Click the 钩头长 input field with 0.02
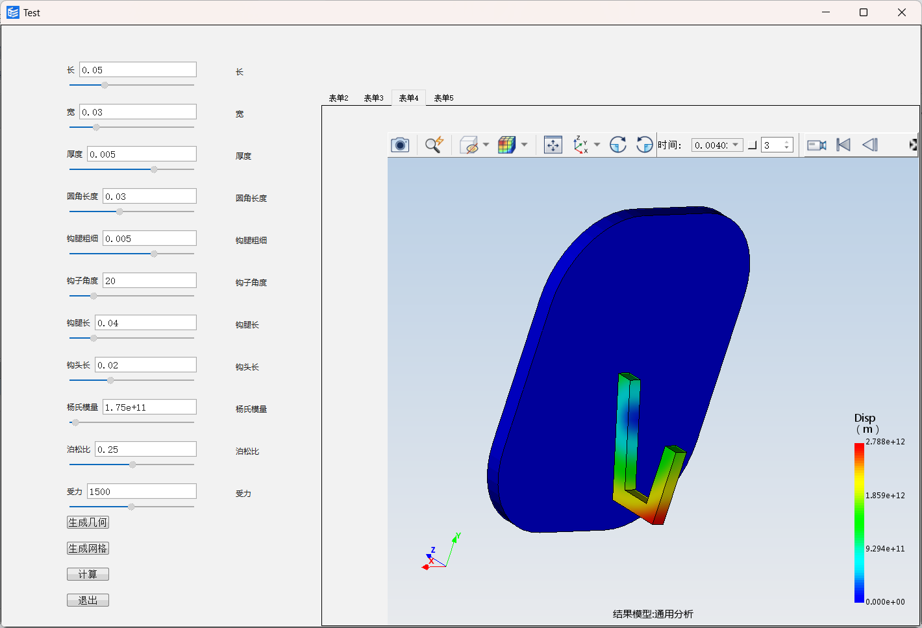The image size is (922, 628). pos(145,365)
